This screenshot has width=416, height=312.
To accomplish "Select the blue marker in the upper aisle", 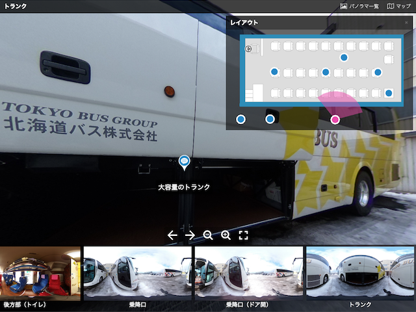I will pyautogui.click(x=344, y=57).
